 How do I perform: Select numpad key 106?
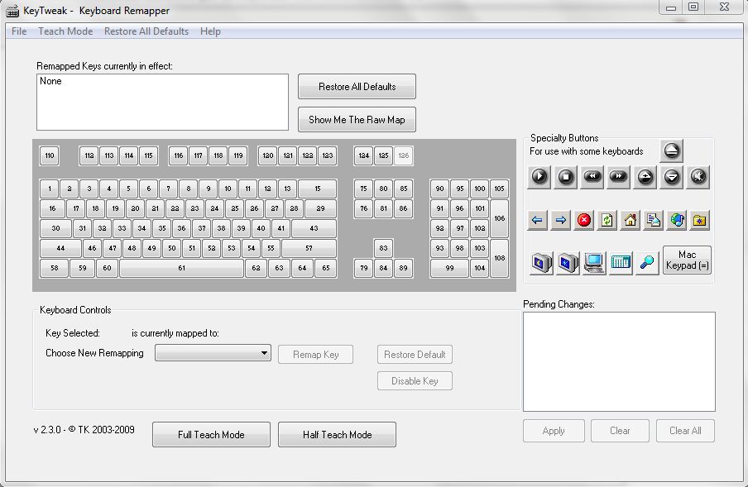click(500, 218)
